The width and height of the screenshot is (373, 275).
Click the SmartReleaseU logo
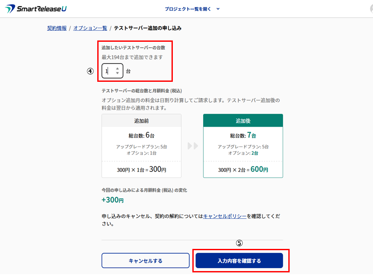point(36,9)
